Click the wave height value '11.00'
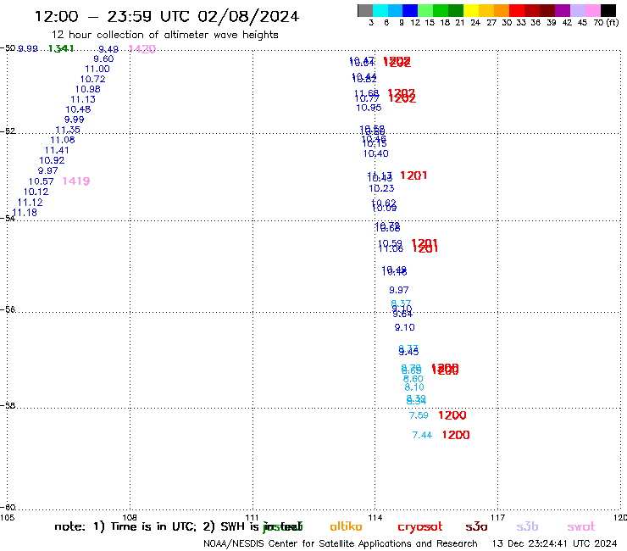The image size is (627, 551). tap(97, 69)
